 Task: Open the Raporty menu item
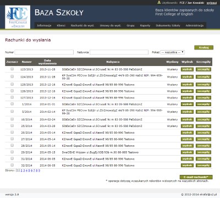145,25
